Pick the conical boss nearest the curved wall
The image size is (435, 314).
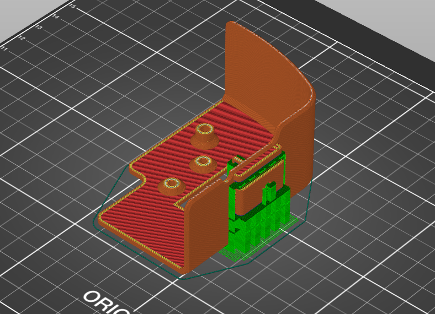tap(205, 136)
